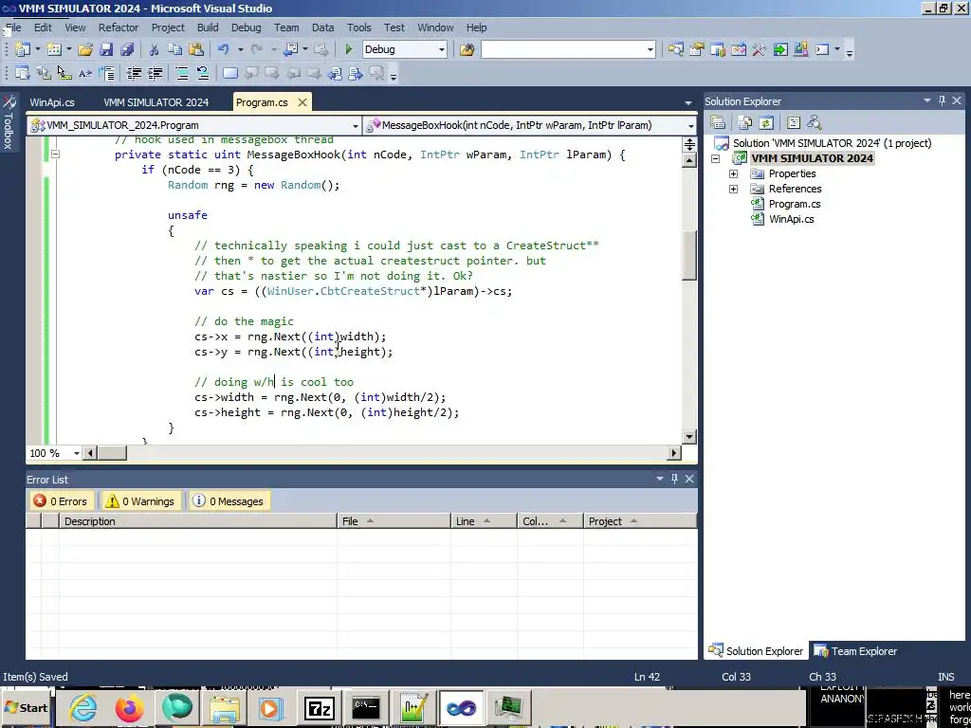This screenshot has width=971, height=728.
Task: Save the current file with floppy icon
Action: pos(106,49)
